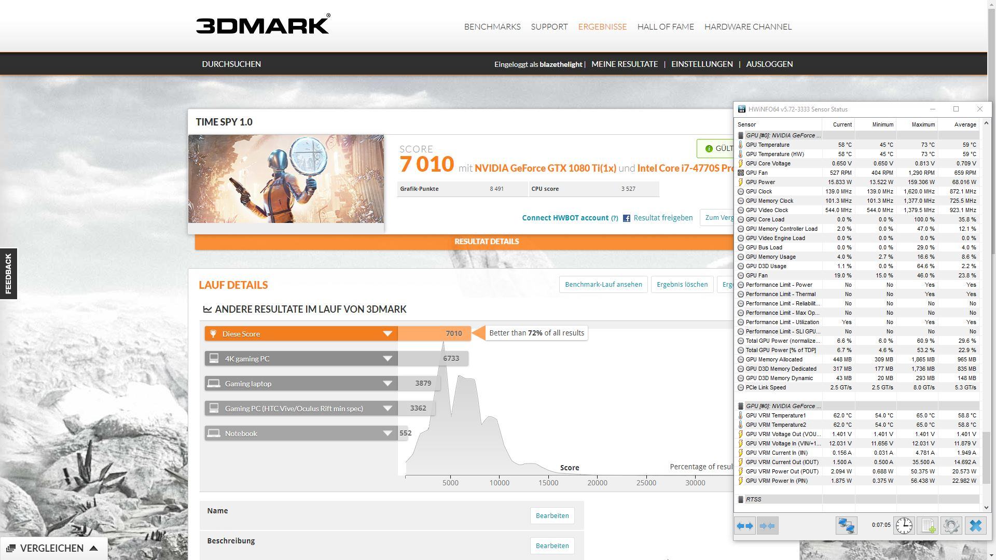Click Facebook icon beside Resultat freigeben
The height and width of the screenshot is (560, 996).
click(627, 218)
